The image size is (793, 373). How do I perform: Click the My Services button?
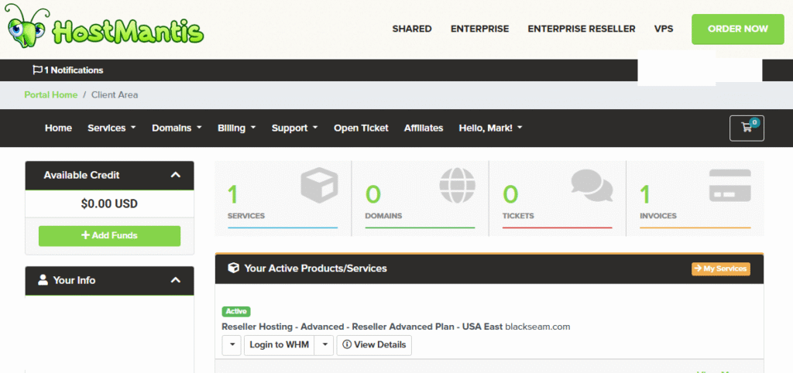(721, 269)
